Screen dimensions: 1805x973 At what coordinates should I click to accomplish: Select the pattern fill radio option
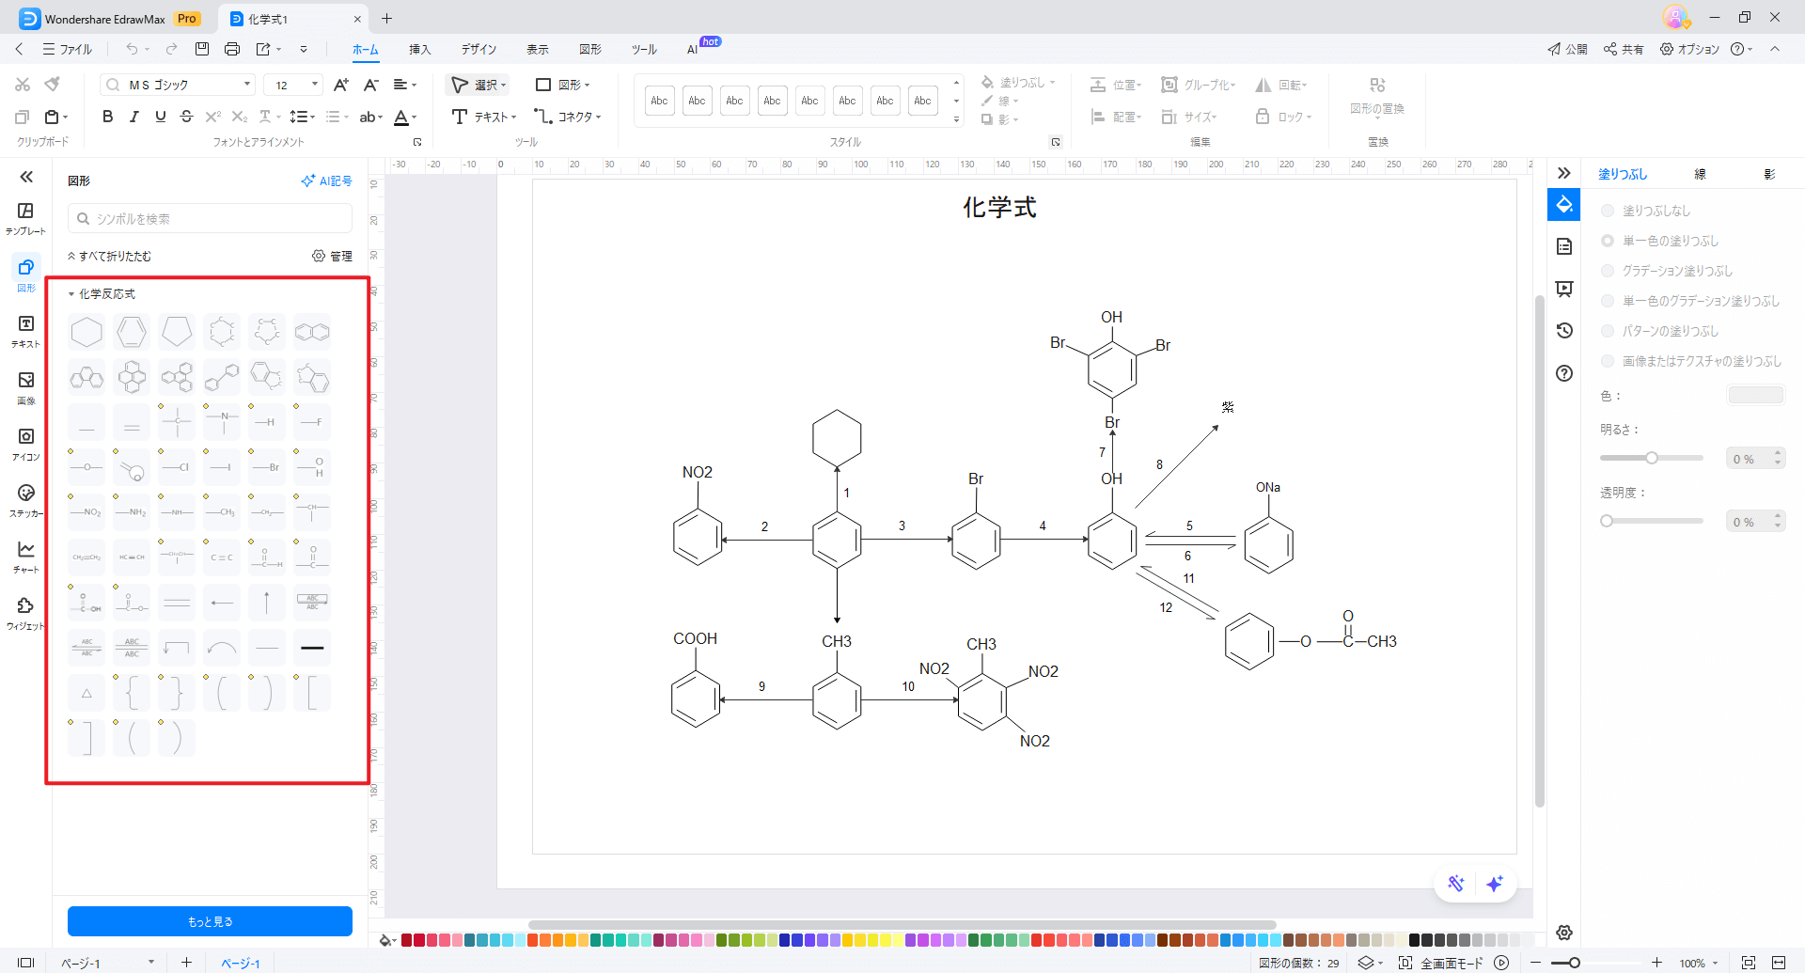click(1608, 331)
